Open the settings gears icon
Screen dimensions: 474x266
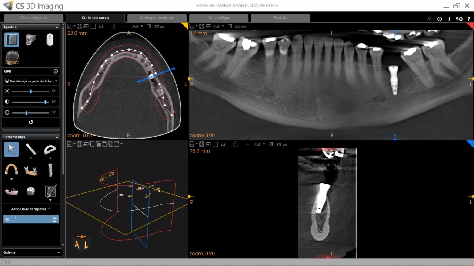(459, 19)
